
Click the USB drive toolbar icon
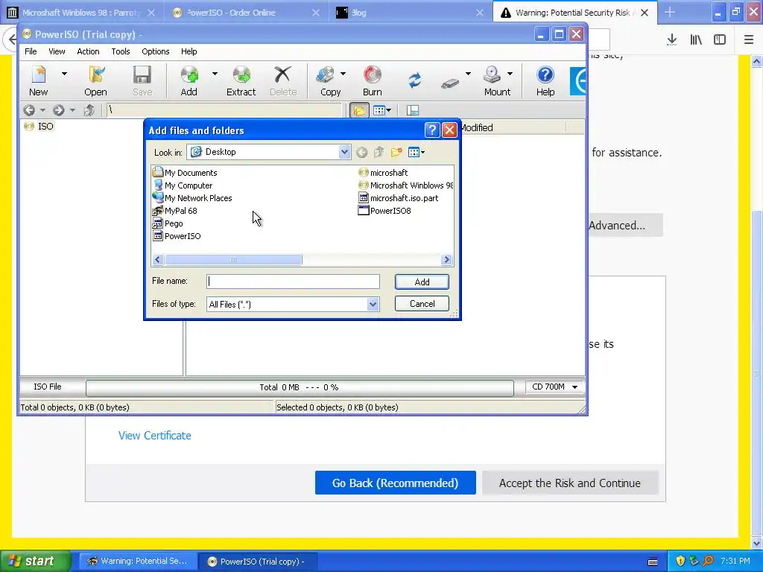450,83
